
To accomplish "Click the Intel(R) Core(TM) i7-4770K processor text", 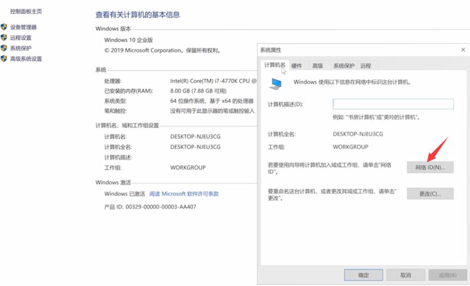I will (213, 81).
